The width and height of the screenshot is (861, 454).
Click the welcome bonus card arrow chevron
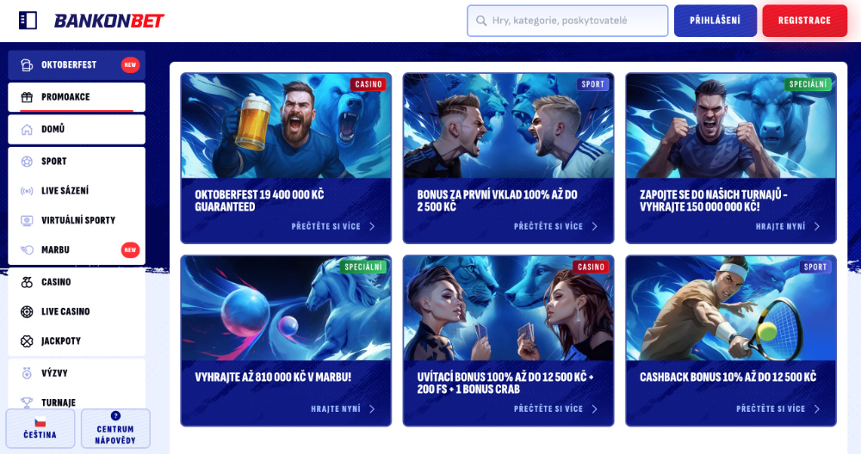click(595, 409)
